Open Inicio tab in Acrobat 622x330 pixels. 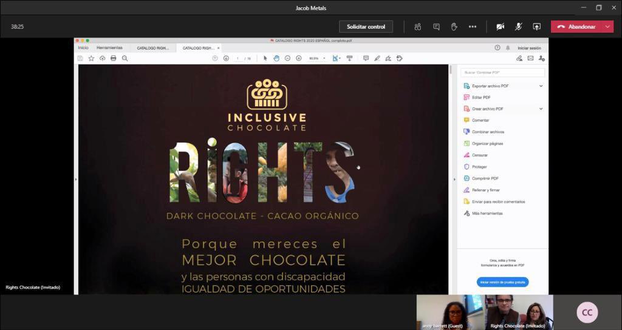(83, 47)
